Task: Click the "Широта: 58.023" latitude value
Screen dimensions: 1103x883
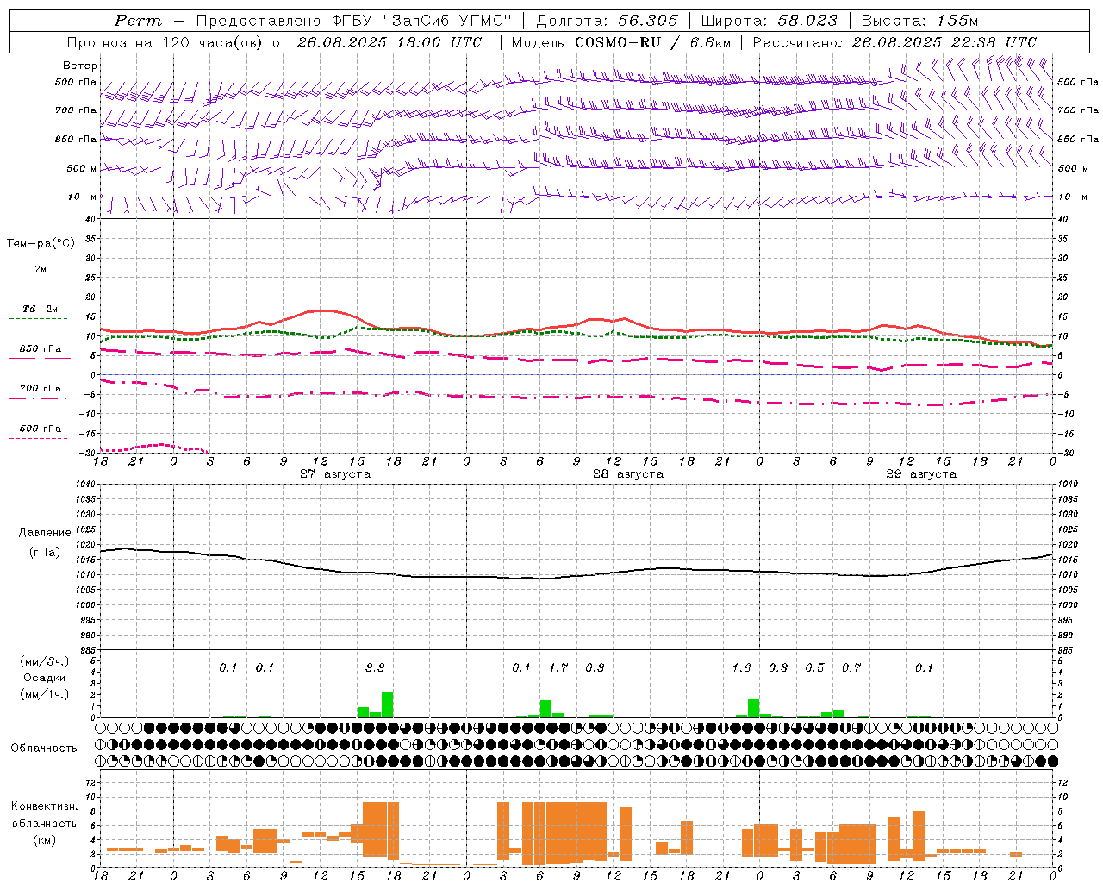Action: point(769,21)
